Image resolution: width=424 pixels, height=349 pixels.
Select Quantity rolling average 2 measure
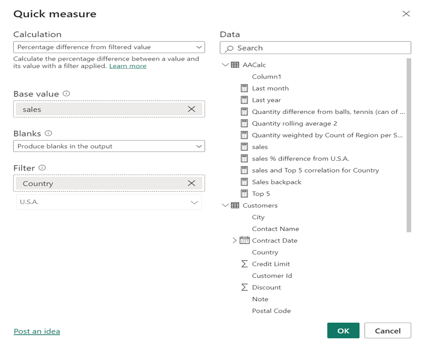pos(294,123)
